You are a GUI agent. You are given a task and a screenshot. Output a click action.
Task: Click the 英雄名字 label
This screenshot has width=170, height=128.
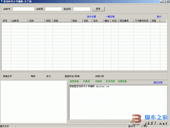click(x=7, y=76)
